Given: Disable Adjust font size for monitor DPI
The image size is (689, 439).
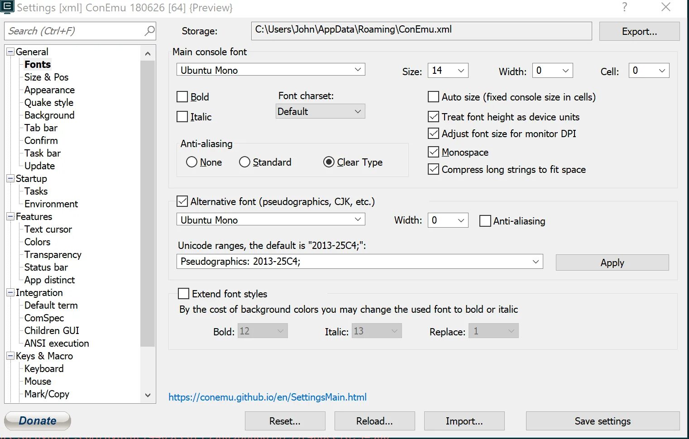Looking at the screenshot, I should (x=433, y=133).
